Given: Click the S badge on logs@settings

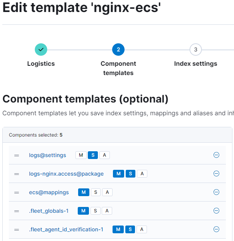Looking at the screenshot, I should click(x=93, y=155).
